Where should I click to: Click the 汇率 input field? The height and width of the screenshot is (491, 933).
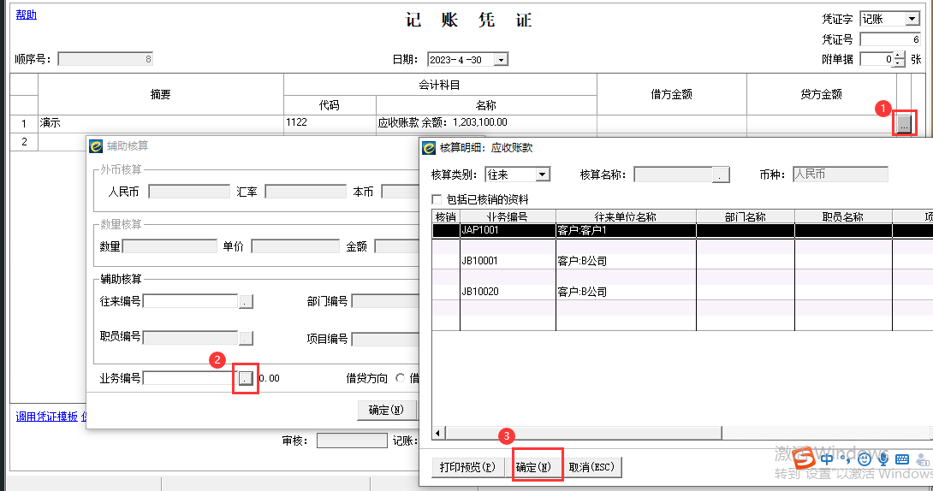[x=306, y=192]
